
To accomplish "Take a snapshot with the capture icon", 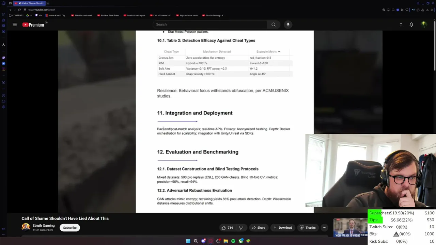I will point(393,10).
